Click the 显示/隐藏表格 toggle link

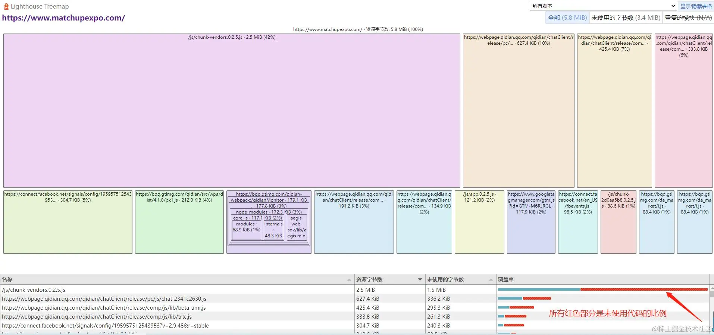[696, 6]
